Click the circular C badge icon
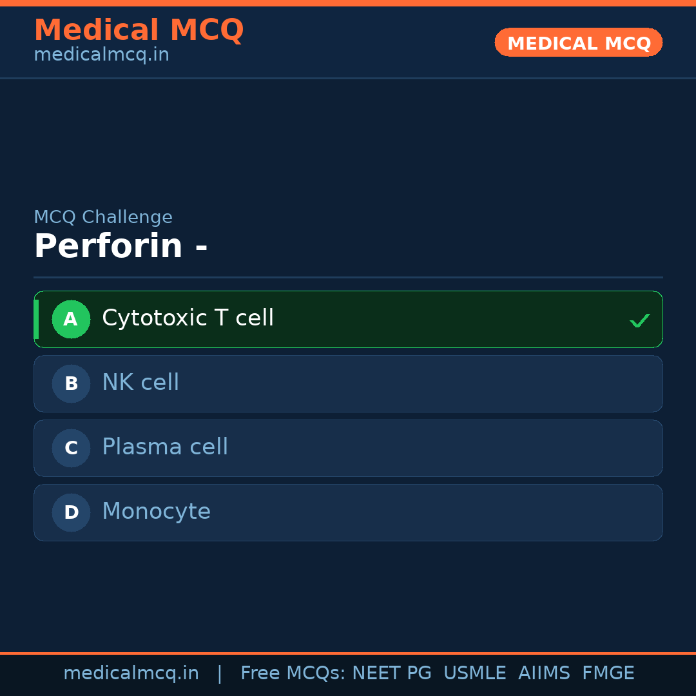Screen dimensions: 696x696 (x=71, y=448)
